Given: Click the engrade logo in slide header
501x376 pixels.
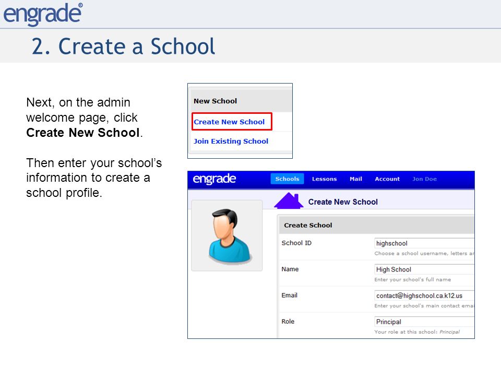Looking at the screenshot, I should pos(43,14).
